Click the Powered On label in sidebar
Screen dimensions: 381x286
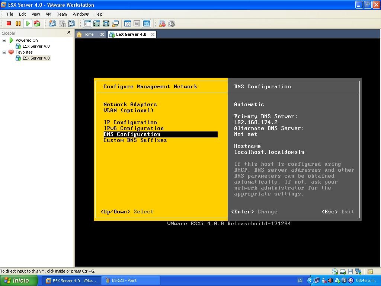click(27, 40)
